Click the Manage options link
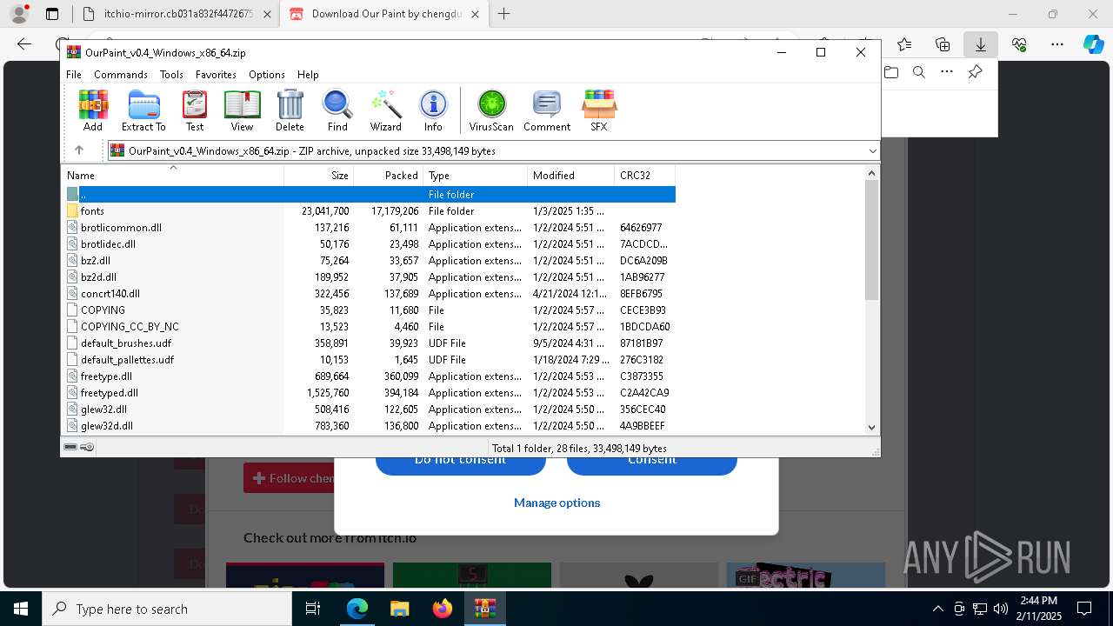Image resolution: width=1113 pixels, height=626 pixels. [556, 503]
